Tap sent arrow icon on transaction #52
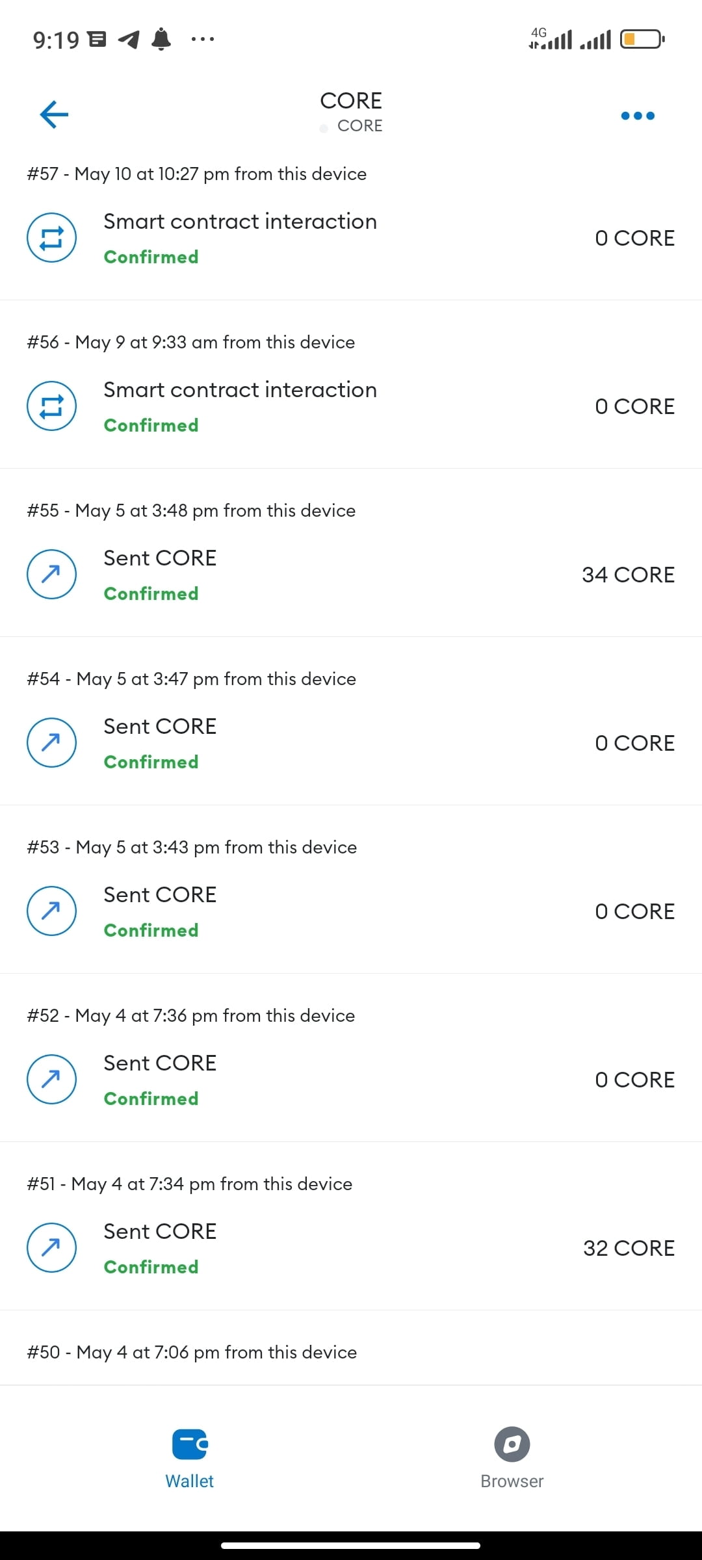This screenshot has width=702, height=1560. tap(51, 1080)
